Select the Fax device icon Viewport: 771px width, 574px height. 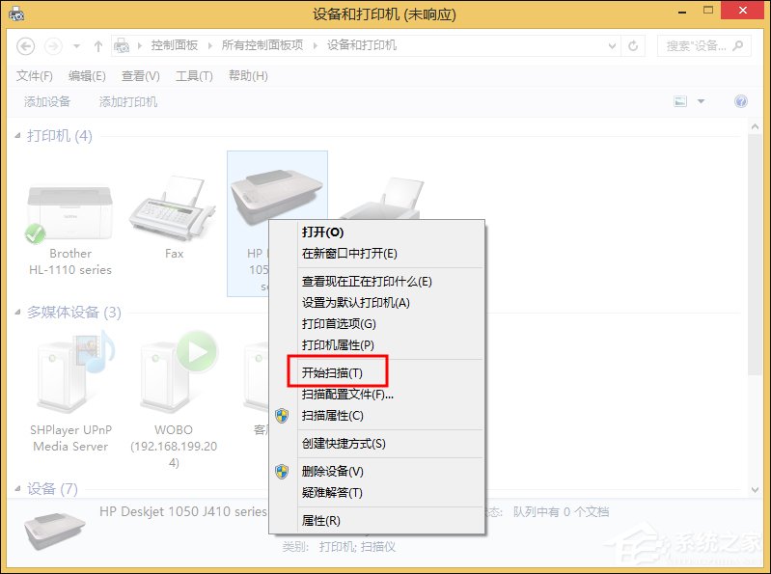click(x=174, y=208)
